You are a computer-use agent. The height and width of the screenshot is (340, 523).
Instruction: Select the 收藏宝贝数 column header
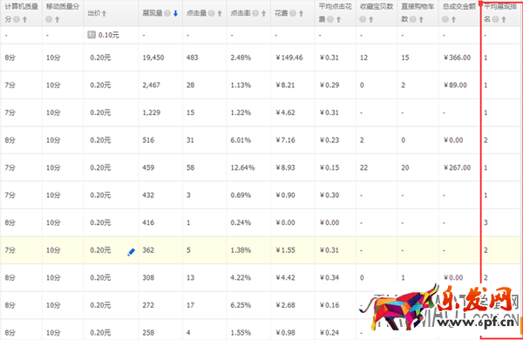point(377,7)
